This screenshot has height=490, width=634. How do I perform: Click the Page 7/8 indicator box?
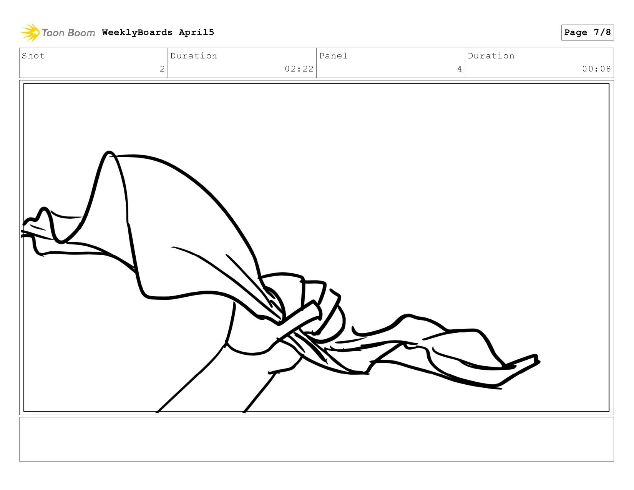click(x=587, y=32)
